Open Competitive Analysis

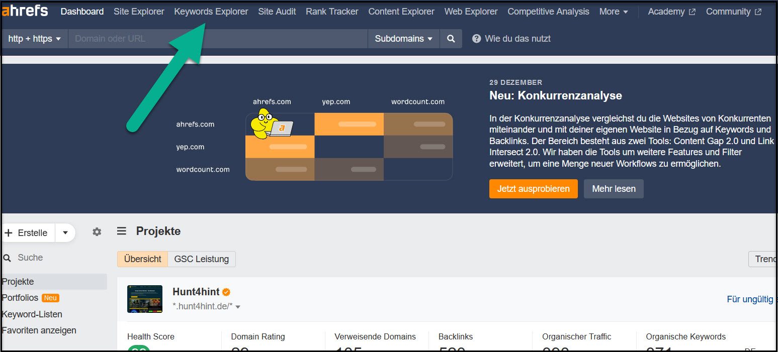click(x=548, y=12)
